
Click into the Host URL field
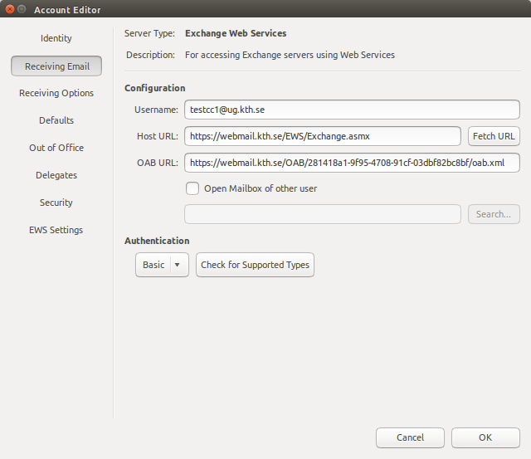coord(322,136)
